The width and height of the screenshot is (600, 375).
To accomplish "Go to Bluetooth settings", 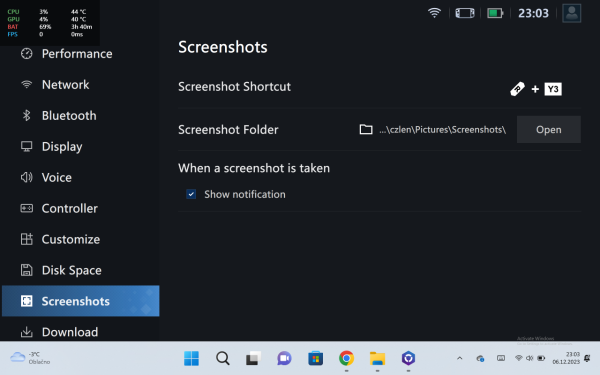I will (68, 115).
